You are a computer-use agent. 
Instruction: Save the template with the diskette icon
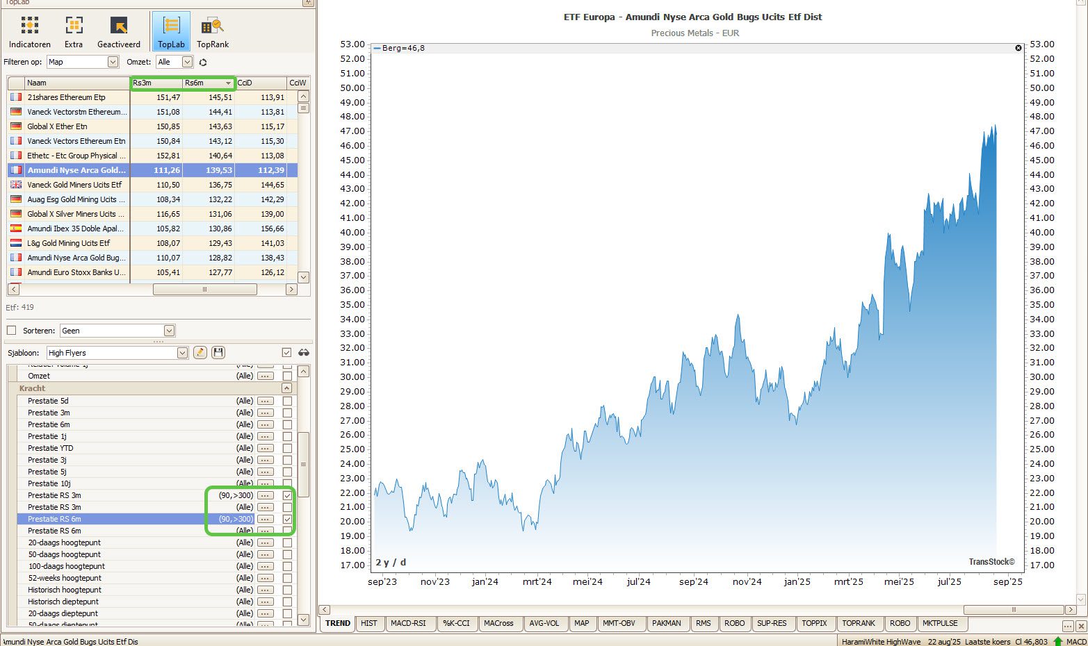(x=218, y=353)
